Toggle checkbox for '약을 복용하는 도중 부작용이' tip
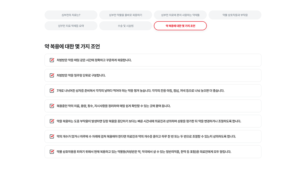The width and height of the screenshot is (306, 171). click(x=52, y=121)
